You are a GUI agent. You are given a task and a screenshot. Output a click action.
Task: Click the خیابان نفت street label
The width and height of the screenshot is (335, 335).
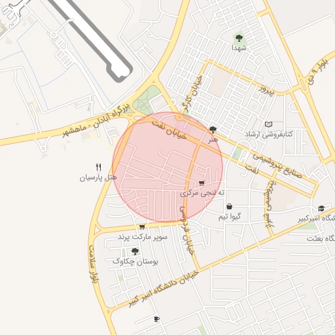[x=169, y=130]
